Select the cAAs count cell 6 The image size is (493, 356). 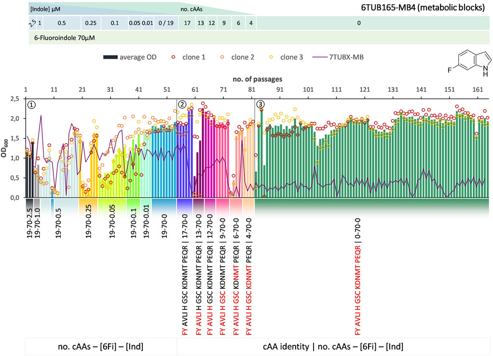(x=239, y=23)
